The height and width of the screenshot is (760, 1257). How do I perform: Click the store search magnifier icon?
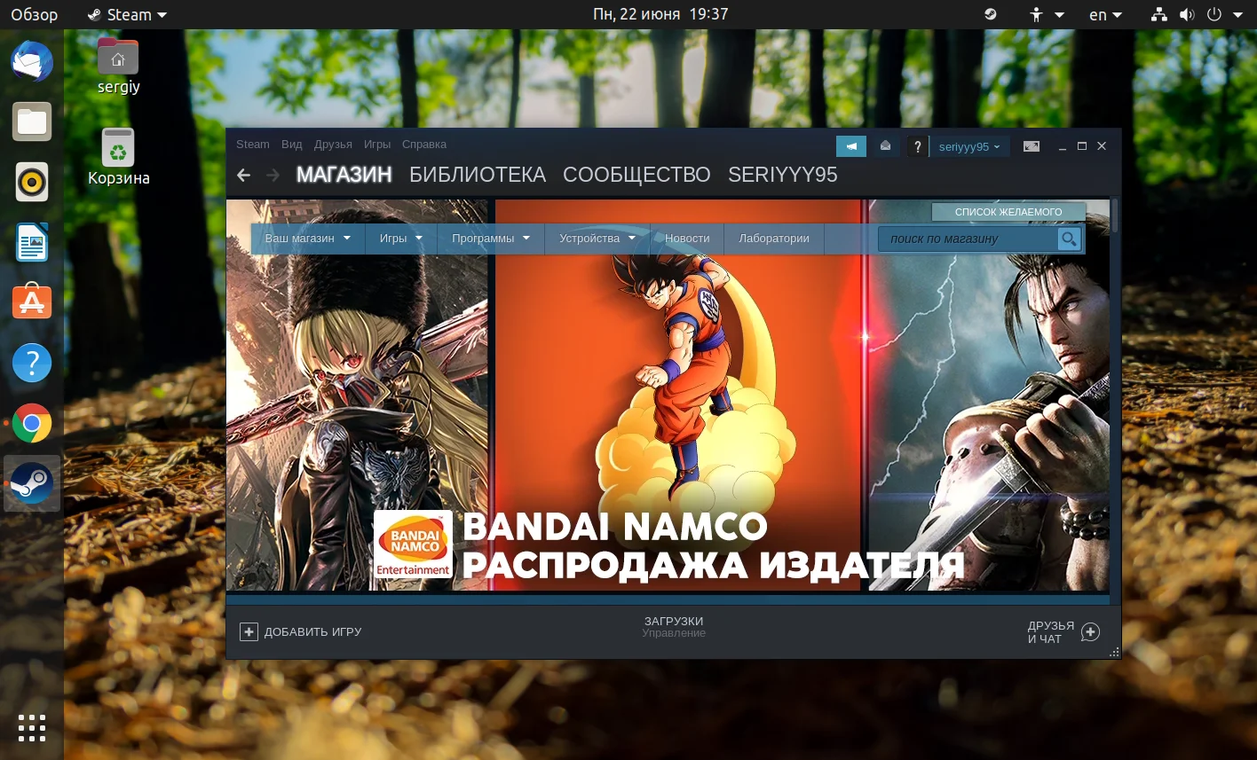(1069, 239)
